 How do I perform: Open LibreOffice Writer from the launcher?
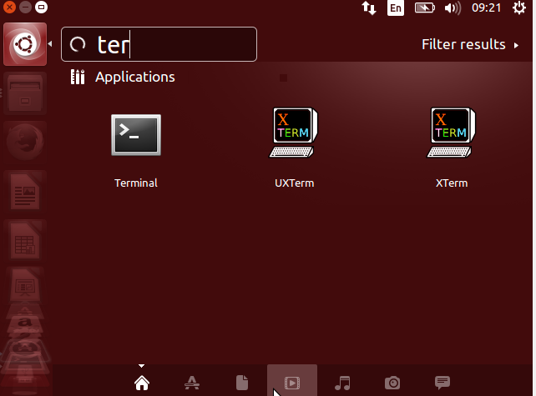coord(25,192)
